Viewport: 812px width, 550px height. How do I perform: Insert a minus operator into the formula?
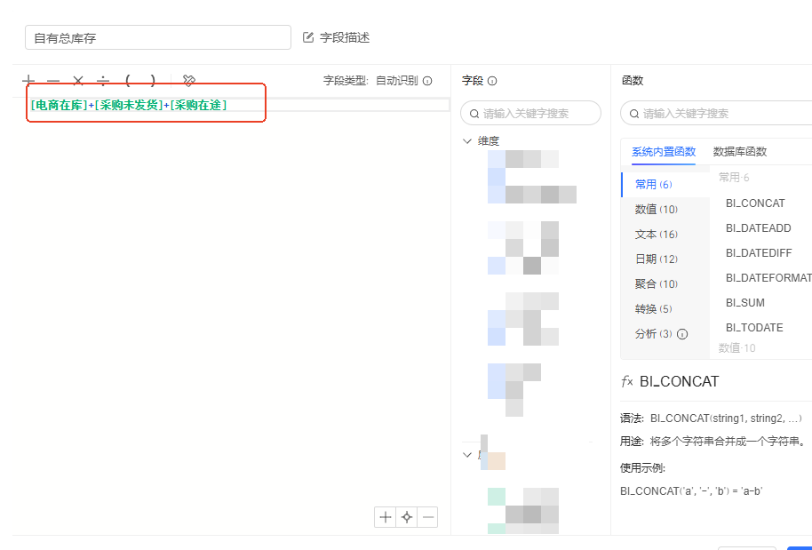(53, 80)
